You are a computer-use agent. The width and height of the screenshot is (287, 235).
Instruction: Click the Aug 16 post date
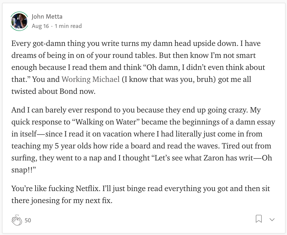point(40,26)
